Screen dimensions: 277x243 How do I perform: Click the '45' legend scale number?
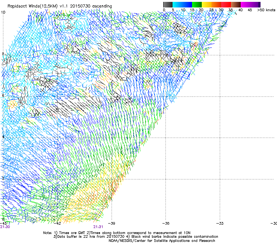coord(250,10)
